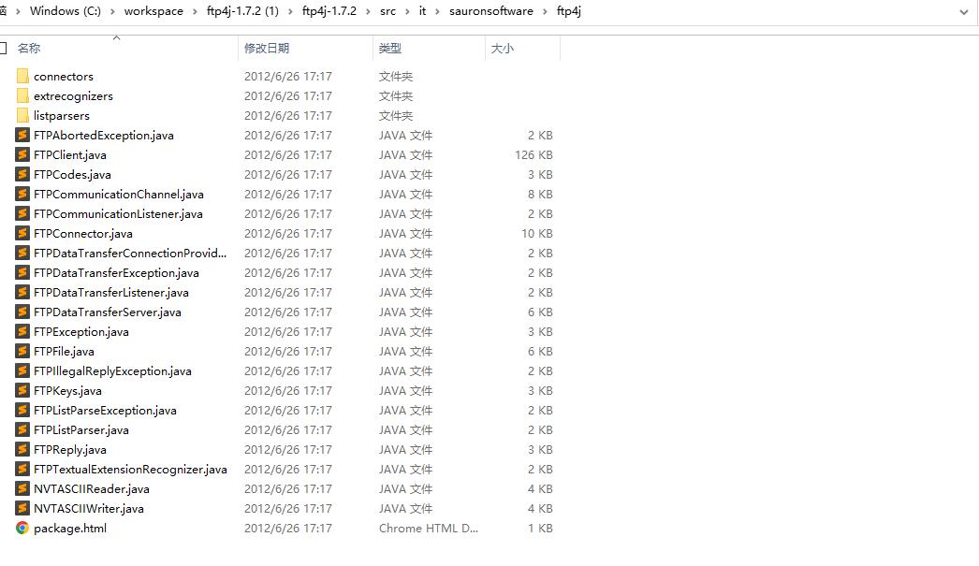Screen dimensions: 979x566
Task: Click the extrecognizers folder icon
Action: coord(22,95)
